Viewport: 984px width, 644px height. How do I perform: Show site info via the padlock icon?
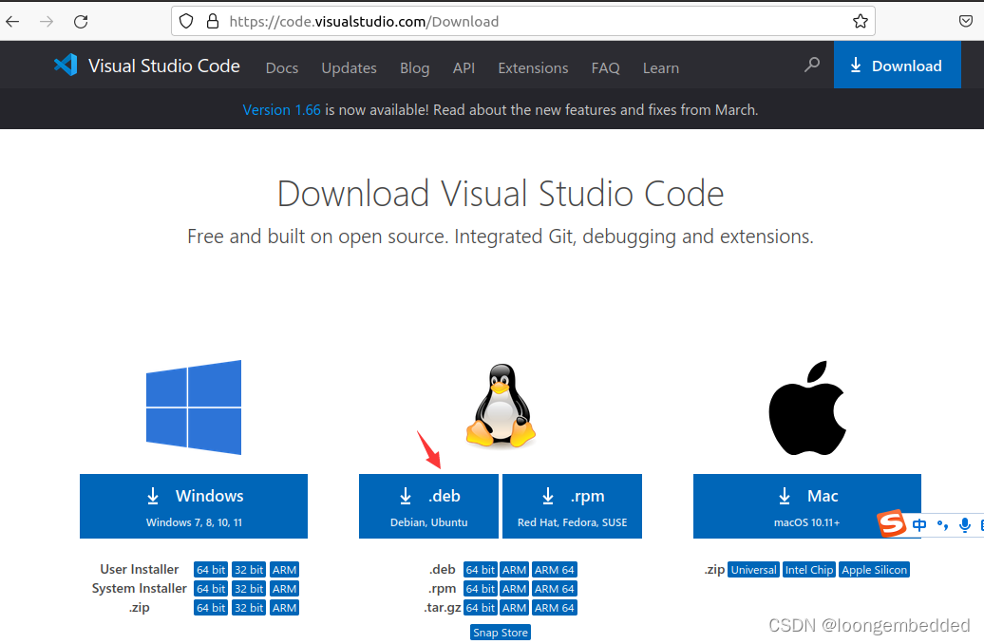213,21
